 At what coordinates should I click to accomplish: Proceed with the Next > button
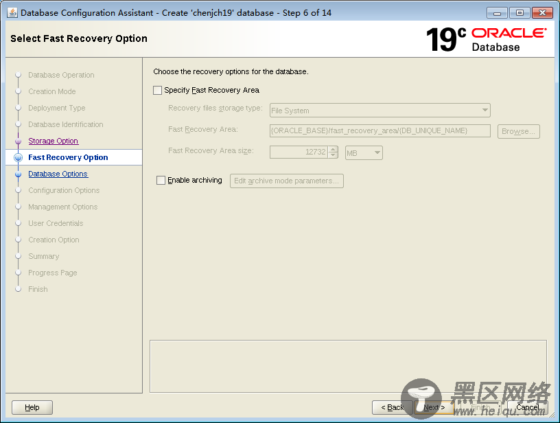coord(434,407)
